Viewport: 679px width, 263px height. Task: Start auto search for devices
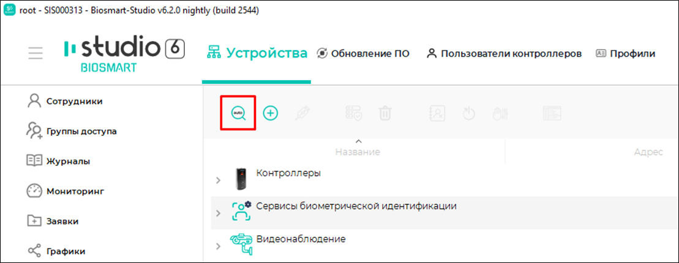click(238, 113)
